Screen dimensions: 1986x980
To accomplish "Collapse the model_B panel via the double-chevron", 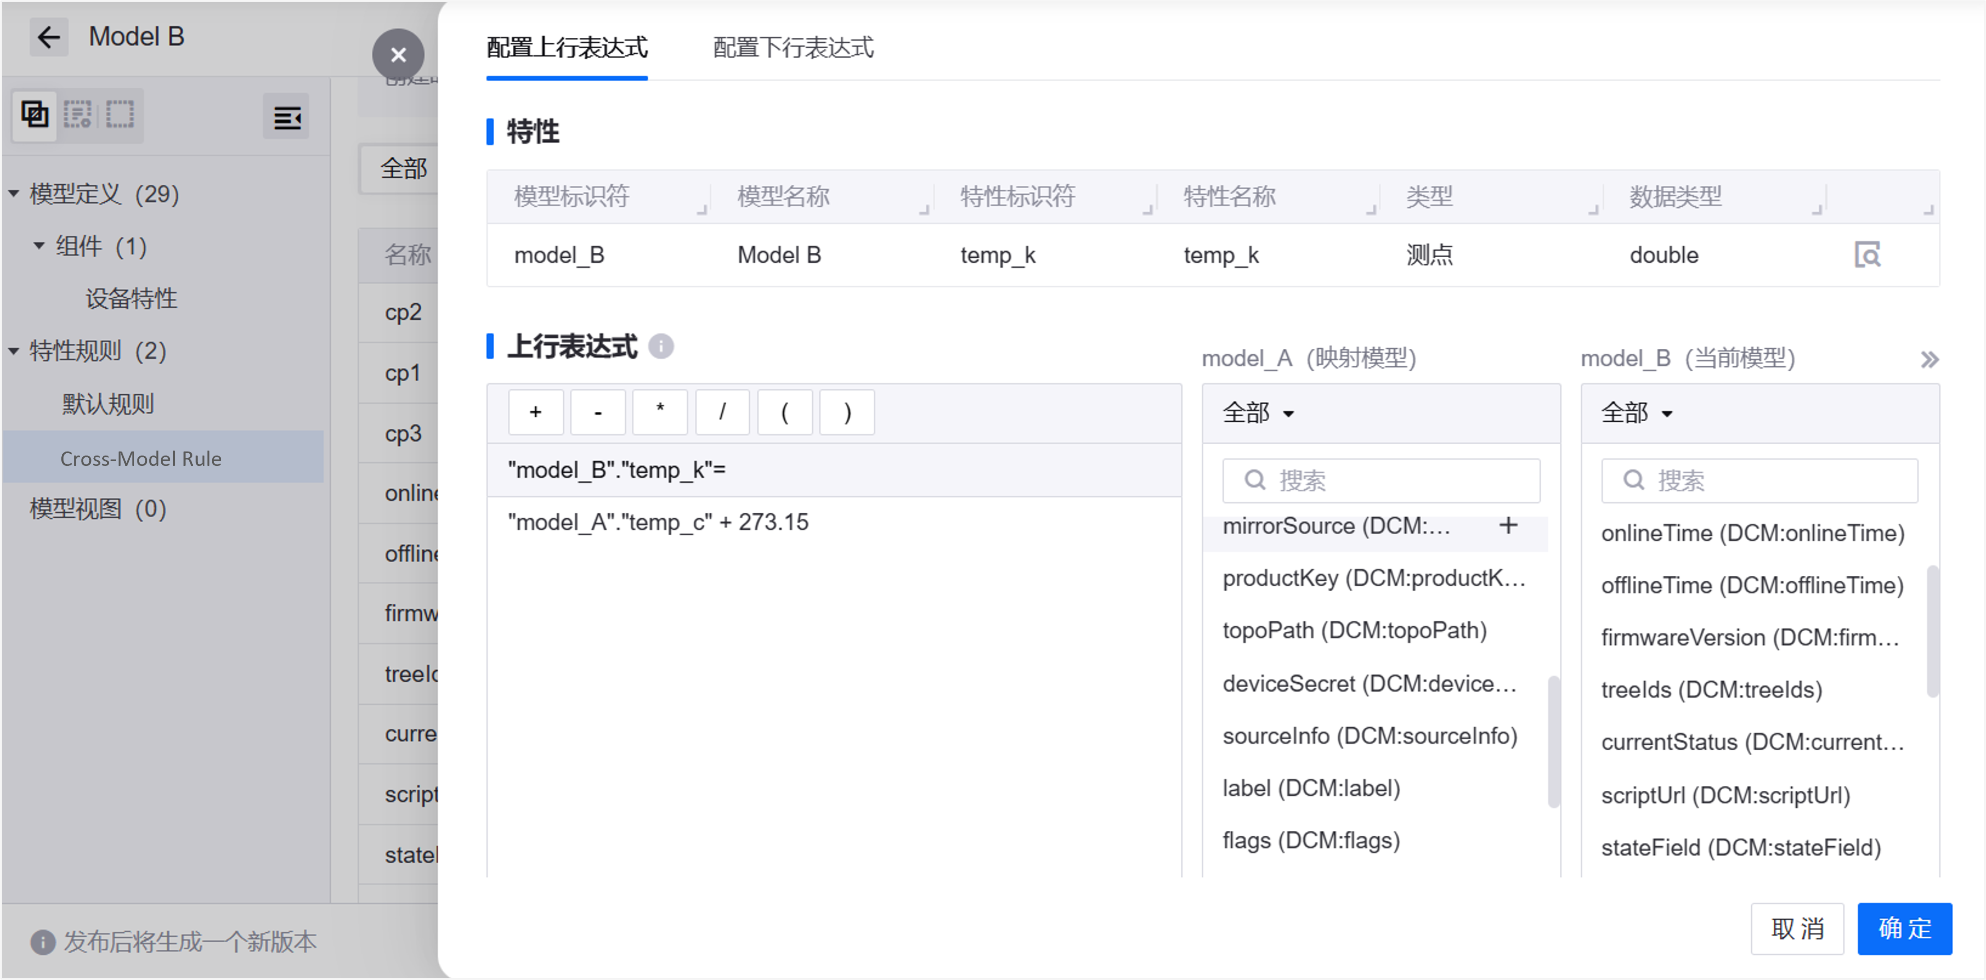I will click(1931, 359).
